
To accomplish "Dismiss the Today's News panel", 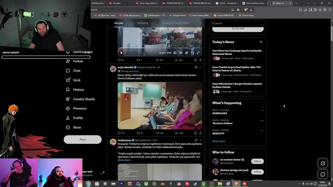I will coord(261,42).
